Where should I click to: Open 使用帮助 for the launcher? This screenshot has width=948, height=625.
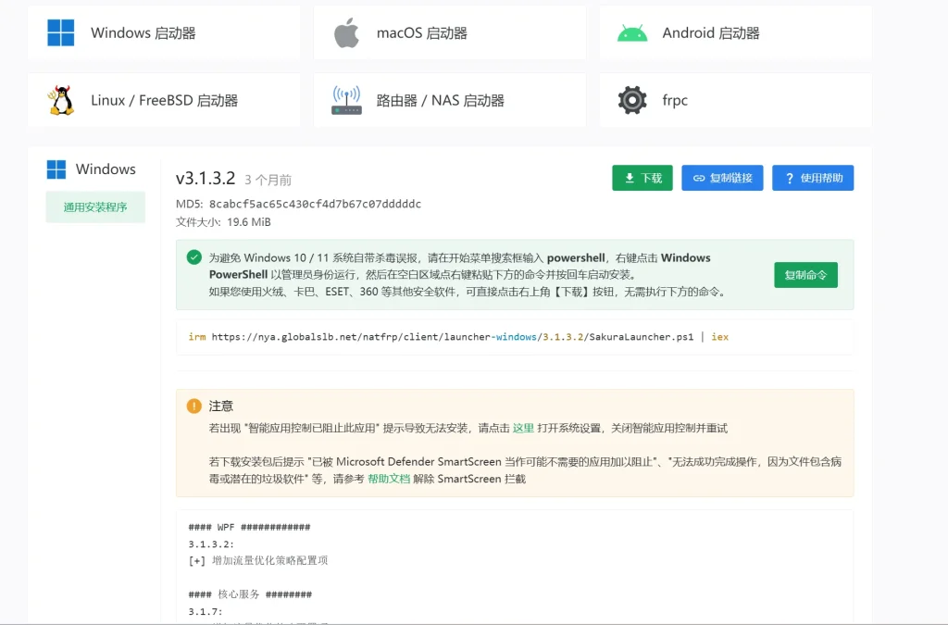click(812, 178)
